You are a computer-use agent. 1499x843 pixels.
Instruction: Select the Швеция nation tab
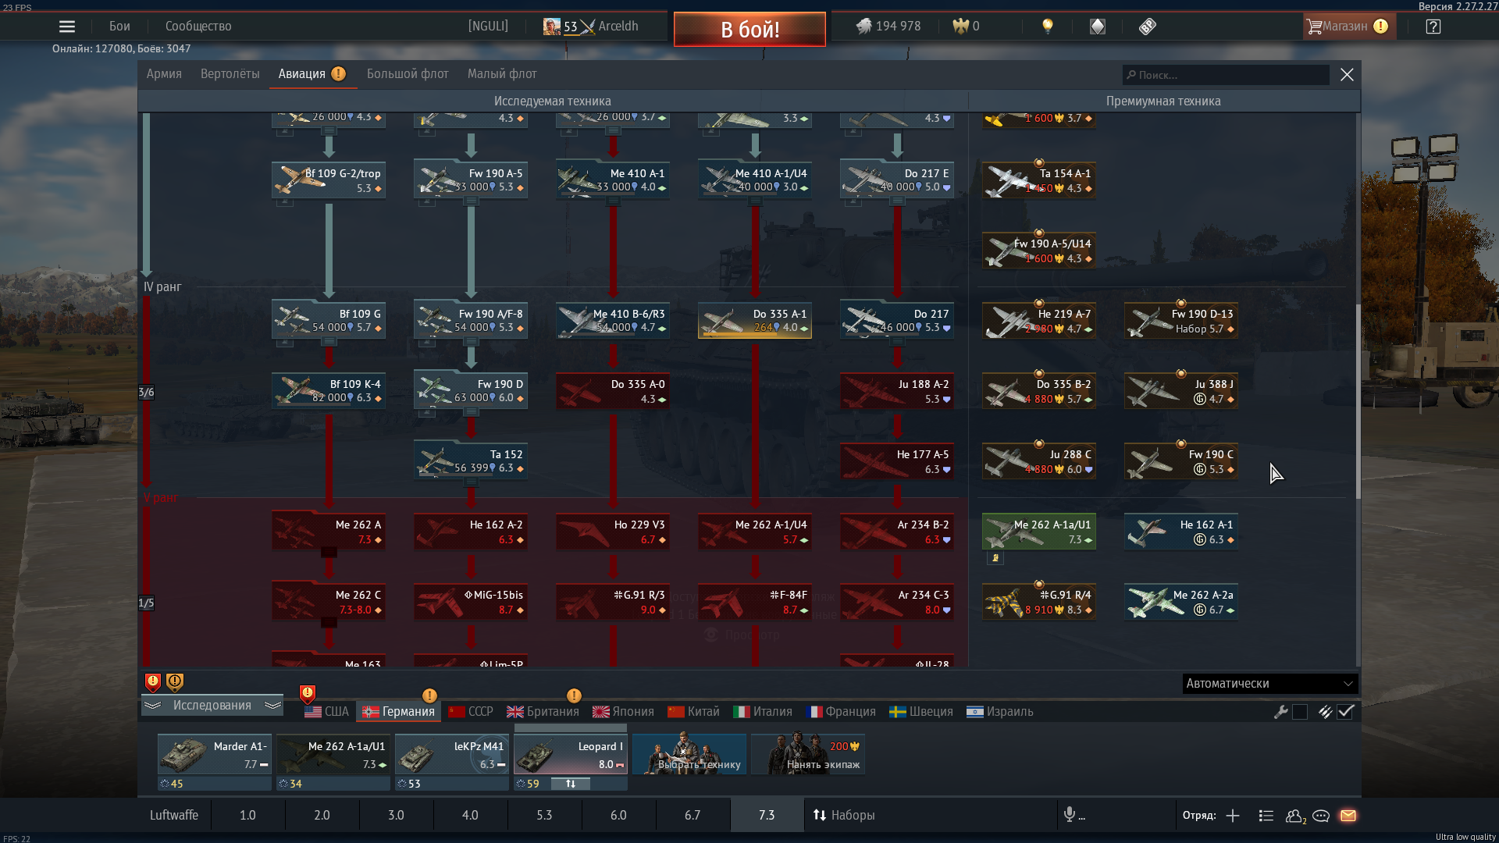[x=921, y=712]
